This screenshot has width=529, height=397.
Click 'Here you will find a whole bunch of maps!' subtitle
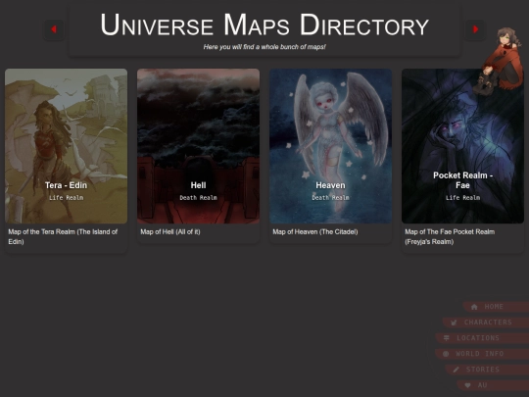[264, 47]
